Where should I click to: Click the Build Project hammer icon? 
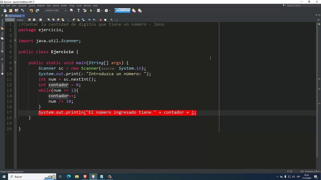point(78,10)
